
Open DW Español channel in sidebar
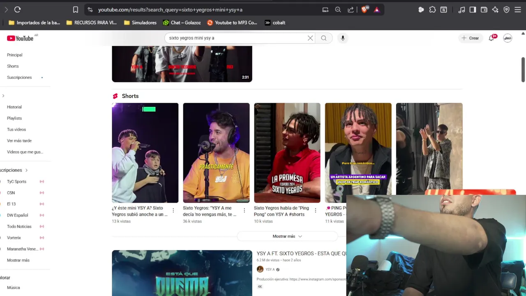click(18, 215)
